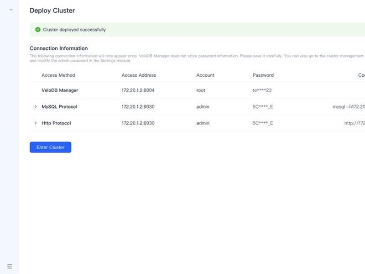Expand the Http Protocol row
The image size is (365, 274).
[x=36, y=123]
